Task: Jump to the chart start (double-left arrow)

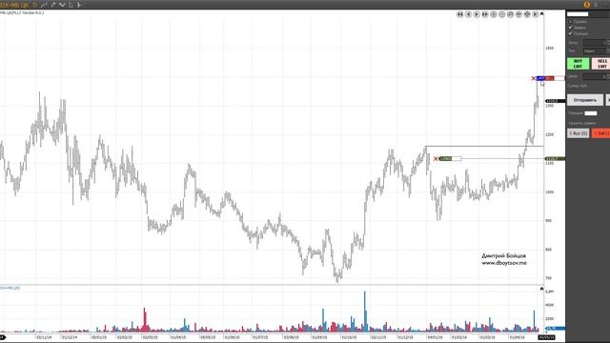Action: 459,14
